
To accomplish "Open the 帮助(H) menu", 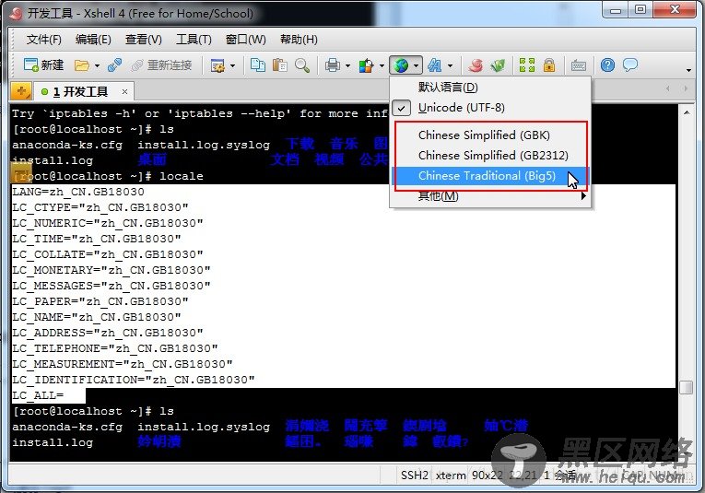I will point(299,40).
